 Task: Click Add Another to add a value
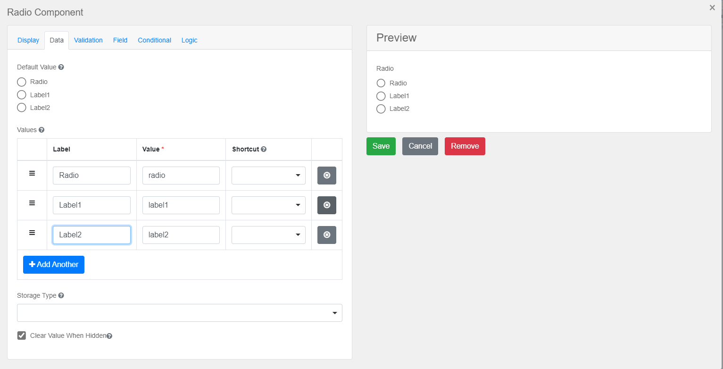[54, 265]
